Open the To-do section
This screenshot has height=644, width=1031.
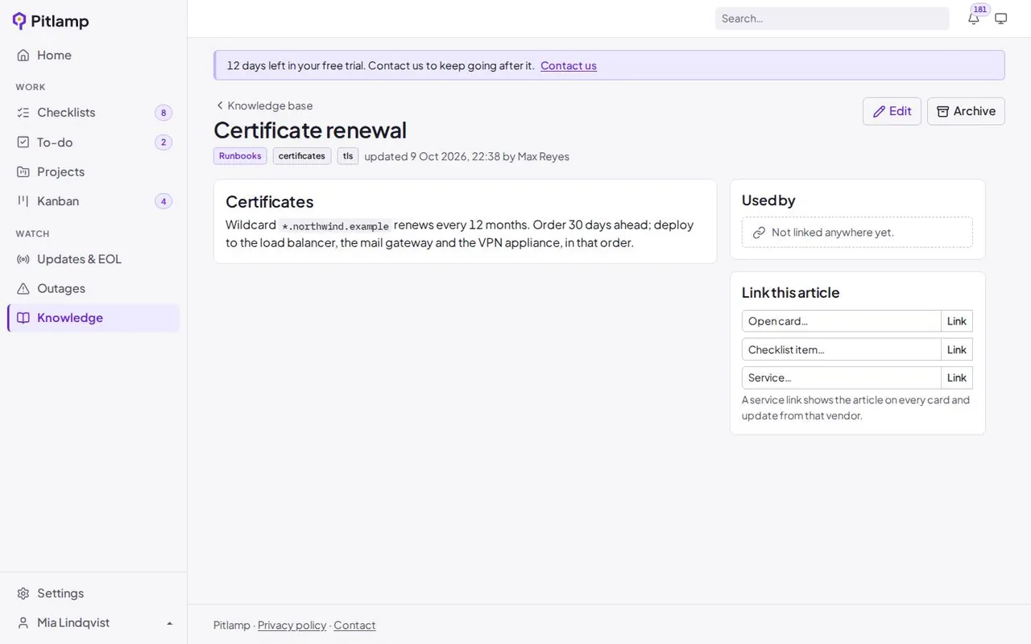click(93, 142)
